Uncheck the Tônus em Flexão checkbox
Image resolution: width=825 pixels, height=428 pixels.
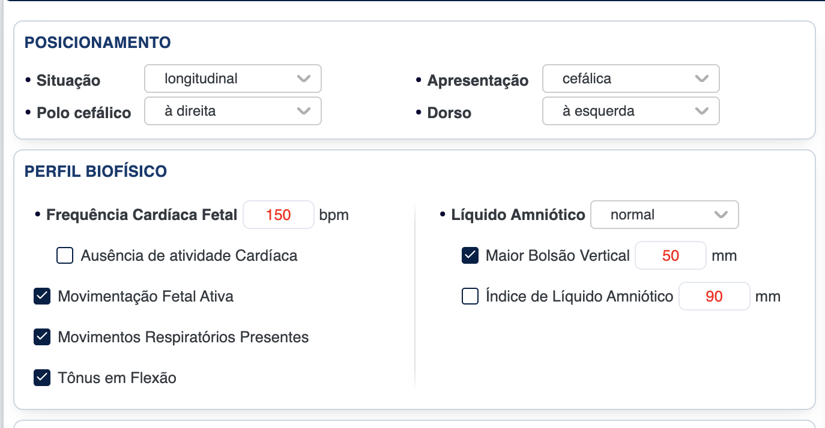tap(42, 378)
